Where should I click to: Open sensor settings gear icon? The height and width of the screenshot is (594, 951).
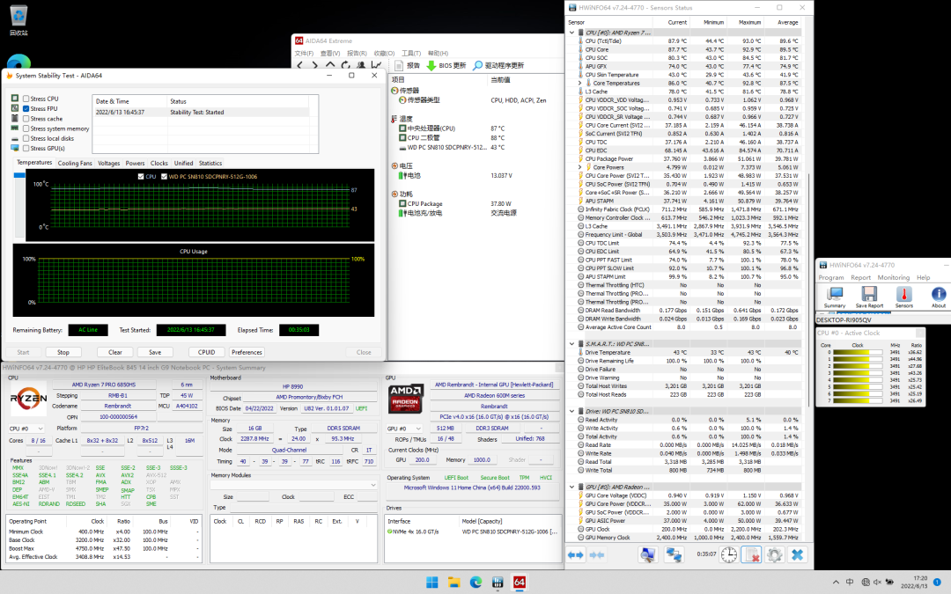coord(774,554)
